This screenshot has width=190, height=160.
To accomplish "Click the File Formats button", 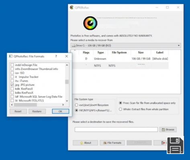I will click(112, 143).
